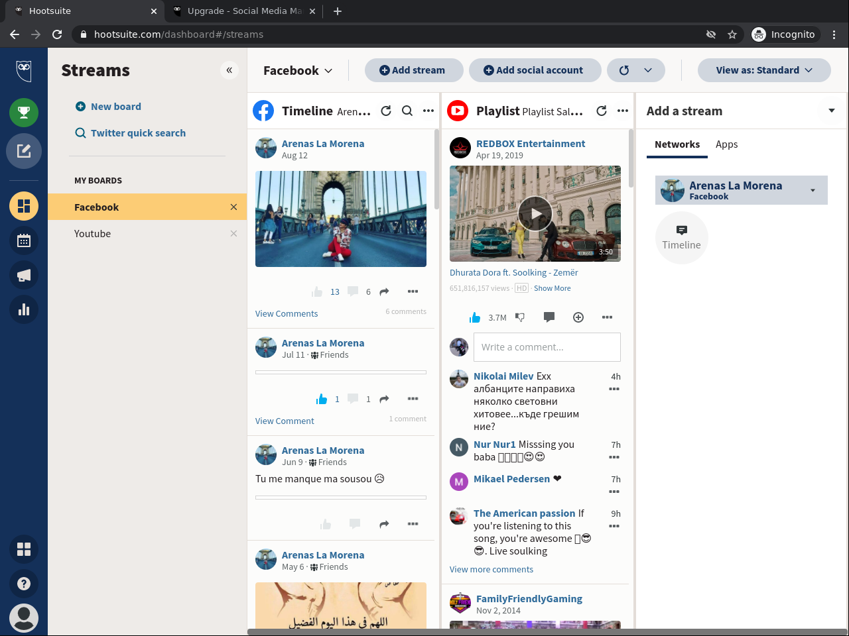The width and height of the screenshot is (849, 636).
Task: Dislike the Zemër video
Action: (x=520, y=317)
